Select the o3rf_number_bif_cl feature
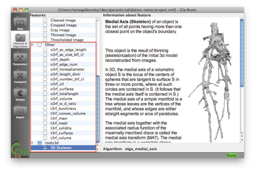The height and width of the screenshot is (173, 255). (x=67, y=79)
